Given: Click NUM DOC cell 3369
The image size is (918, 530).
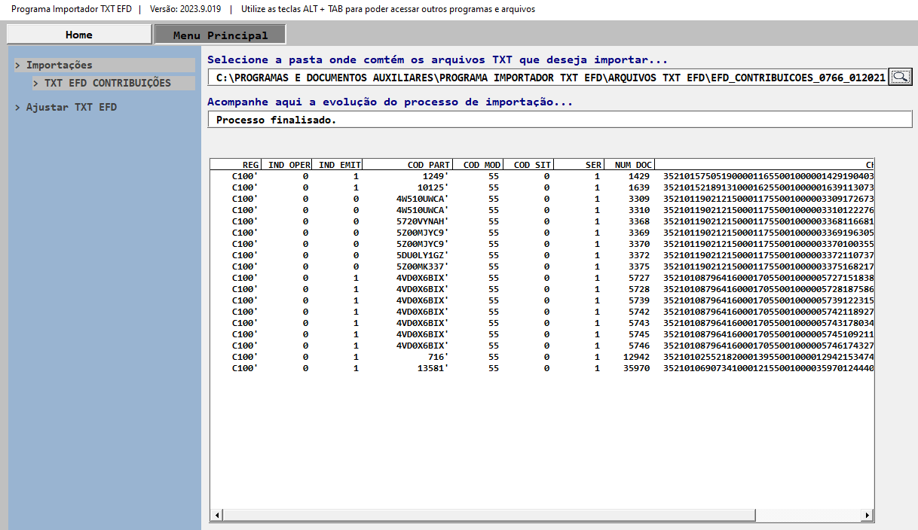Looking at the screenshot, I should pyautogui.click(x=638, y=233).
